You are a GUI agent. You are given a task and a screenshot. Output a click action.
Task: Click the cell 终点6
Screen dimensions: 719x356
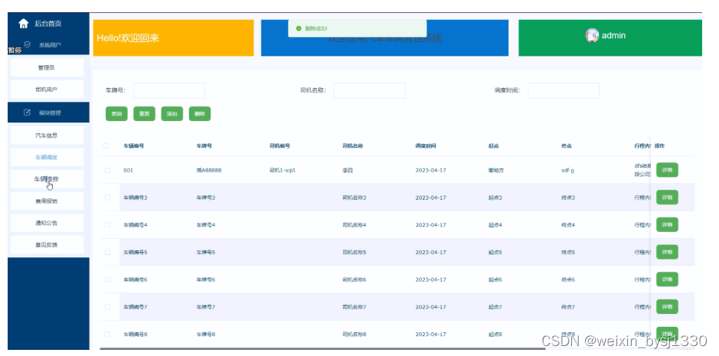[x=568, y=279]
